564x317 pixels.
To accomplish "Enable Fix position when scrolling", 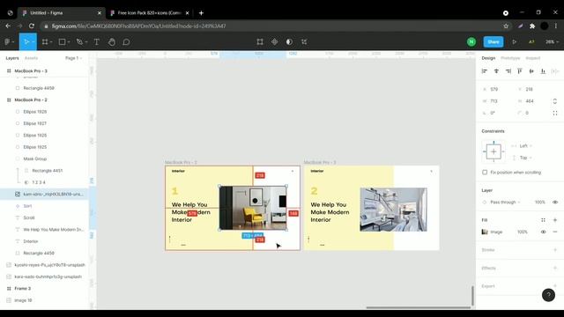I will 485,173.
